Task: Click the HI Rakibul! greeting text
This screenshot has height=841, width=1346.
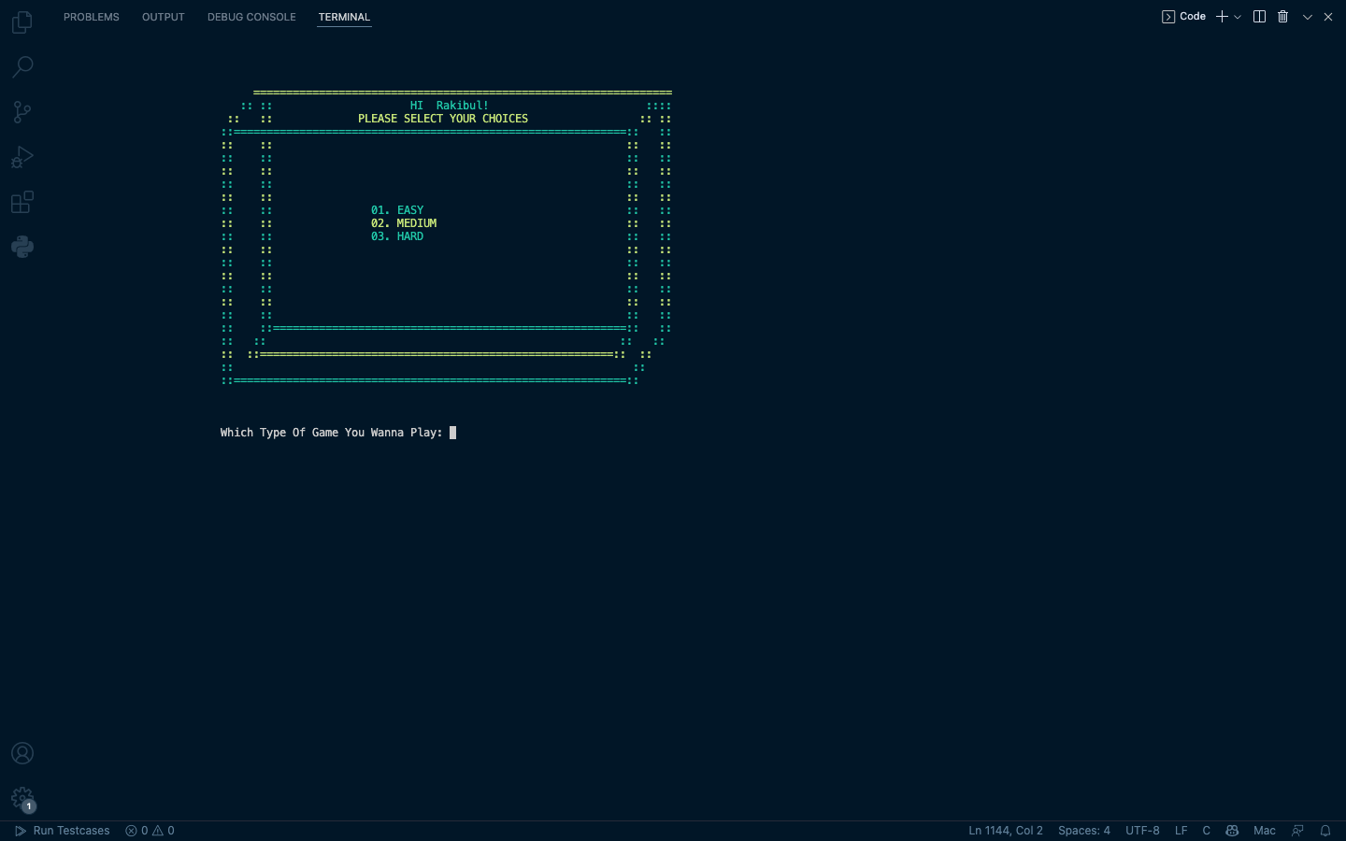Action: [x=450, y=106]
